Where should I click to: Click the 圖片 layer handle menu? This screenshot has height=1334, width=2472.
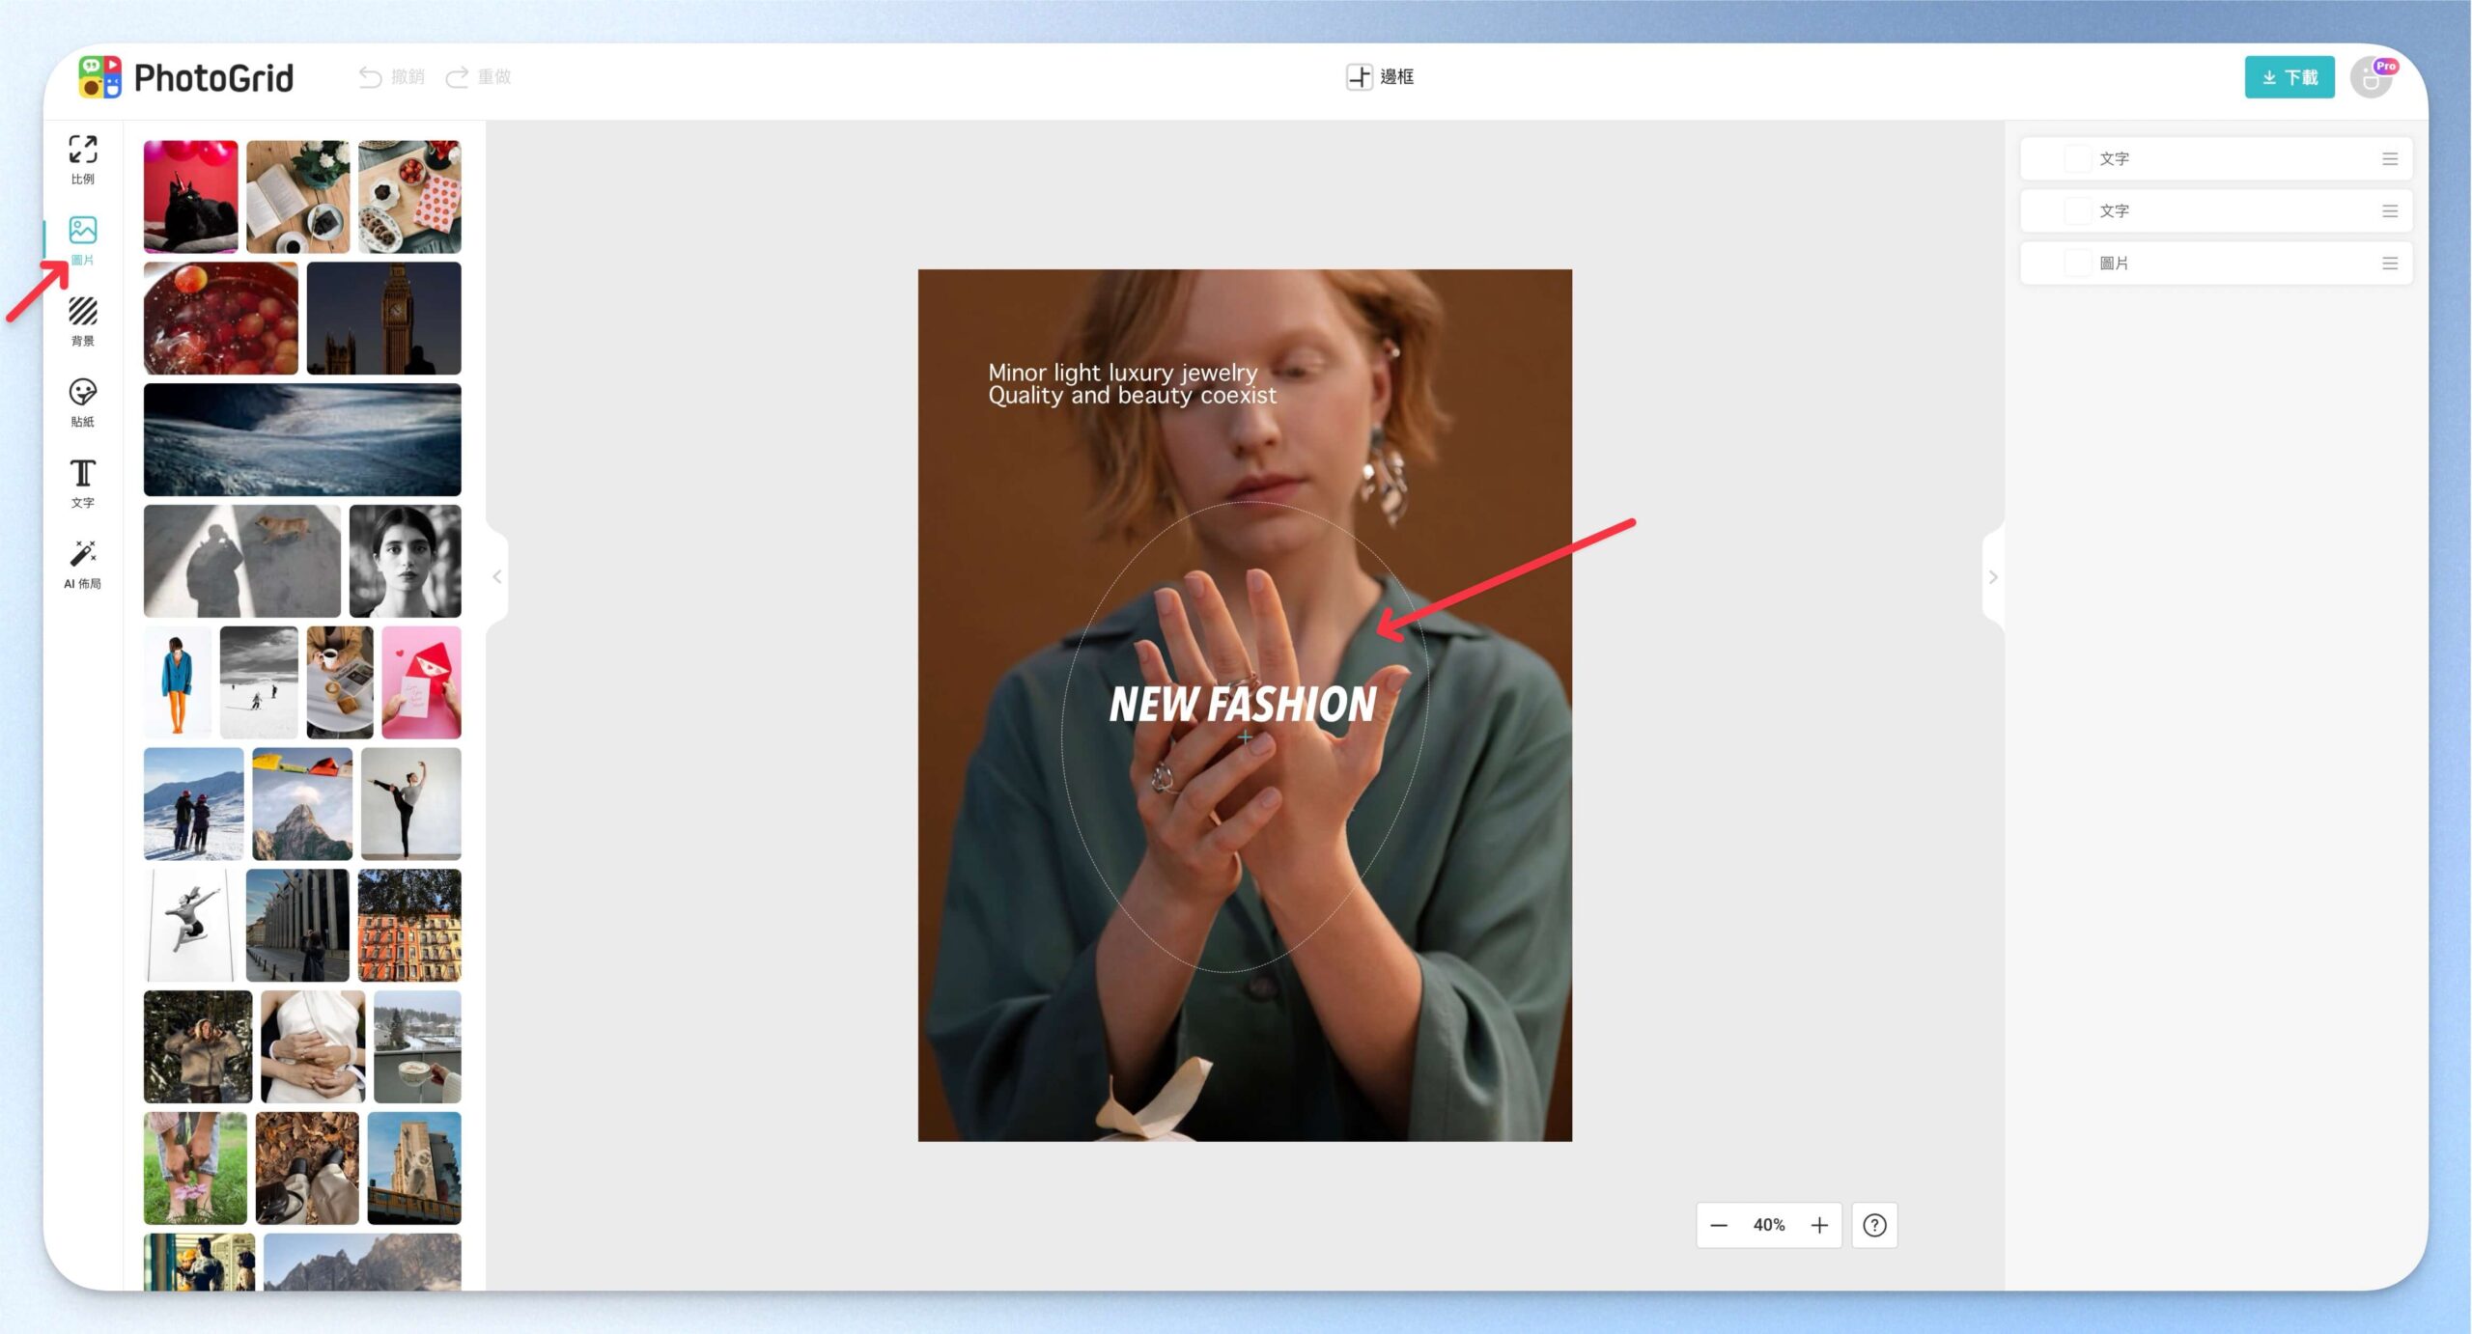pos(2390,263)
